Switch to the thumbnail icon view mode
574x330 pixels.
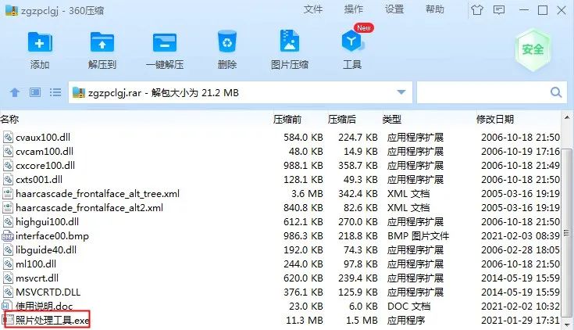tap(35, 92)
